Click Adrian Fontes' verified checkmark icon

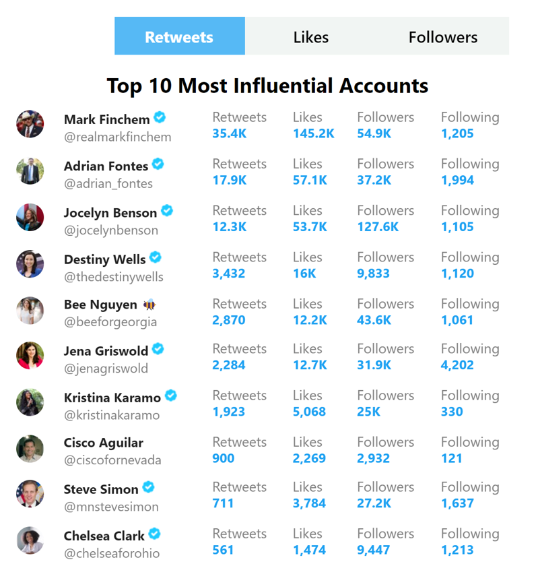[158, 164]
